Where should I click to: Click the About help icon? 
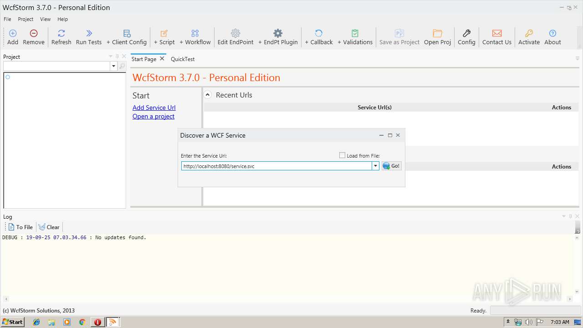552,33
